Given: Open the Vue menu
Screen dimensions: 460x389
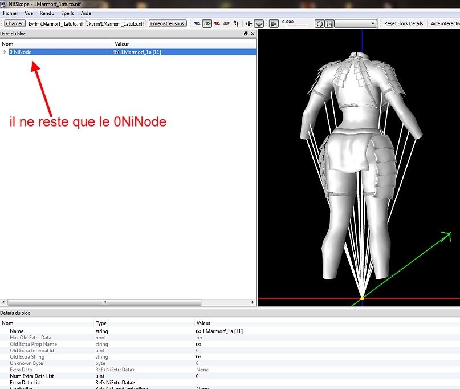Looking at the screenshot, I should (x=29, y=13).
